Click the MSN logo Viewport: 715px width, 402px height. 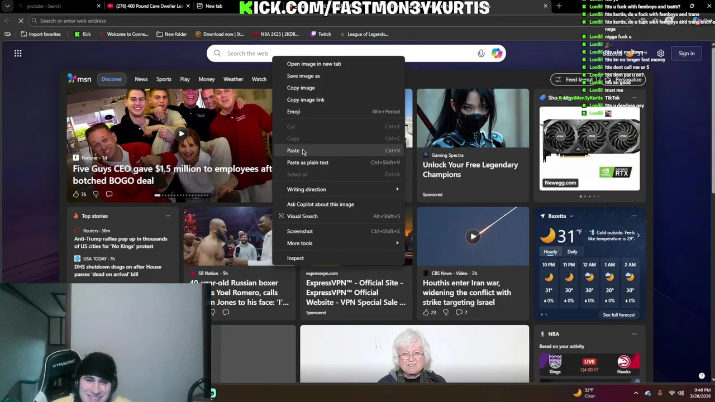80,79
